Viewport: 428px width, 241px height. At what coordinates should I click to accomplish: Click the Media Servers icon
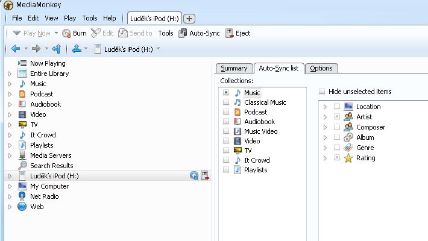pyautogui.click(x=22, y=155)
